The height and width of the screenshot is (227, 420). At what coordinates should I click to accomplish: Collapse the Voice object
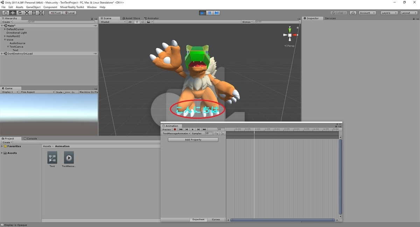pos(5,40)
